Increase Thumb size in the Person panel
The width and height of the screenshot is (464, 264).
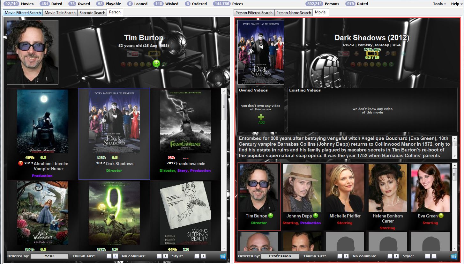tap(116, 256)
